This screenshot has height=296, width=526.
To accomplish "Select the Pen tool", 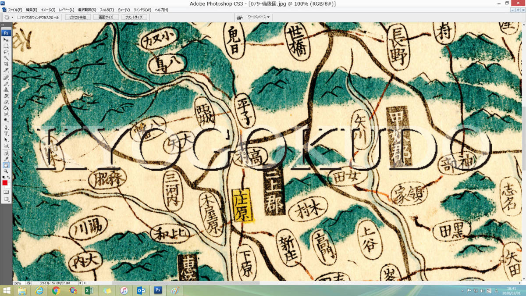I will [x=6, y=128].
